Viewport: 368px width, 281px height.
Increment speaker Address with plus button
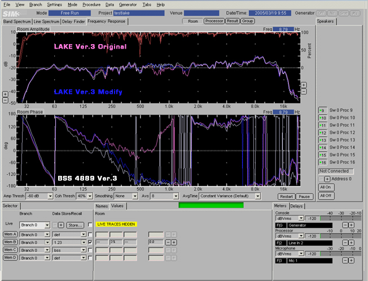click(x=327, y=179)
